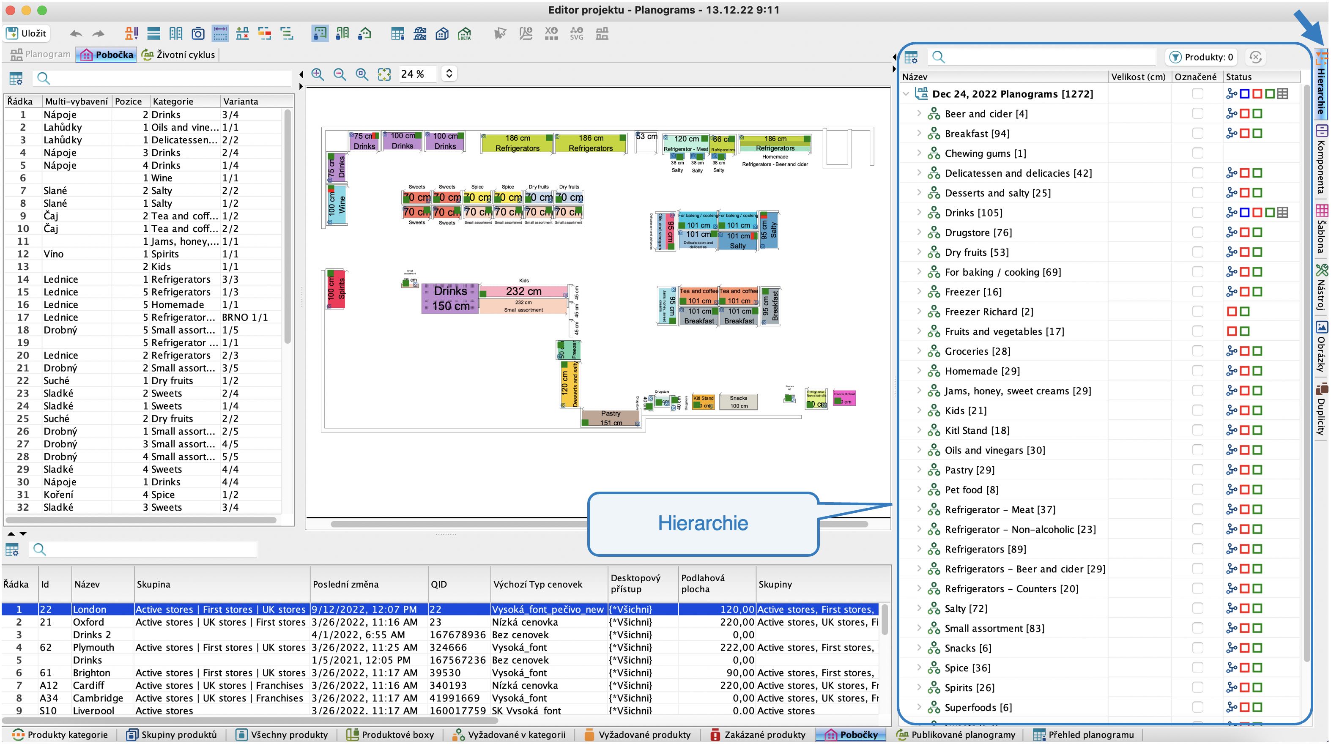
Task: Click the green shelf-bottle toolbar icon
Action: tap(342, 34)
